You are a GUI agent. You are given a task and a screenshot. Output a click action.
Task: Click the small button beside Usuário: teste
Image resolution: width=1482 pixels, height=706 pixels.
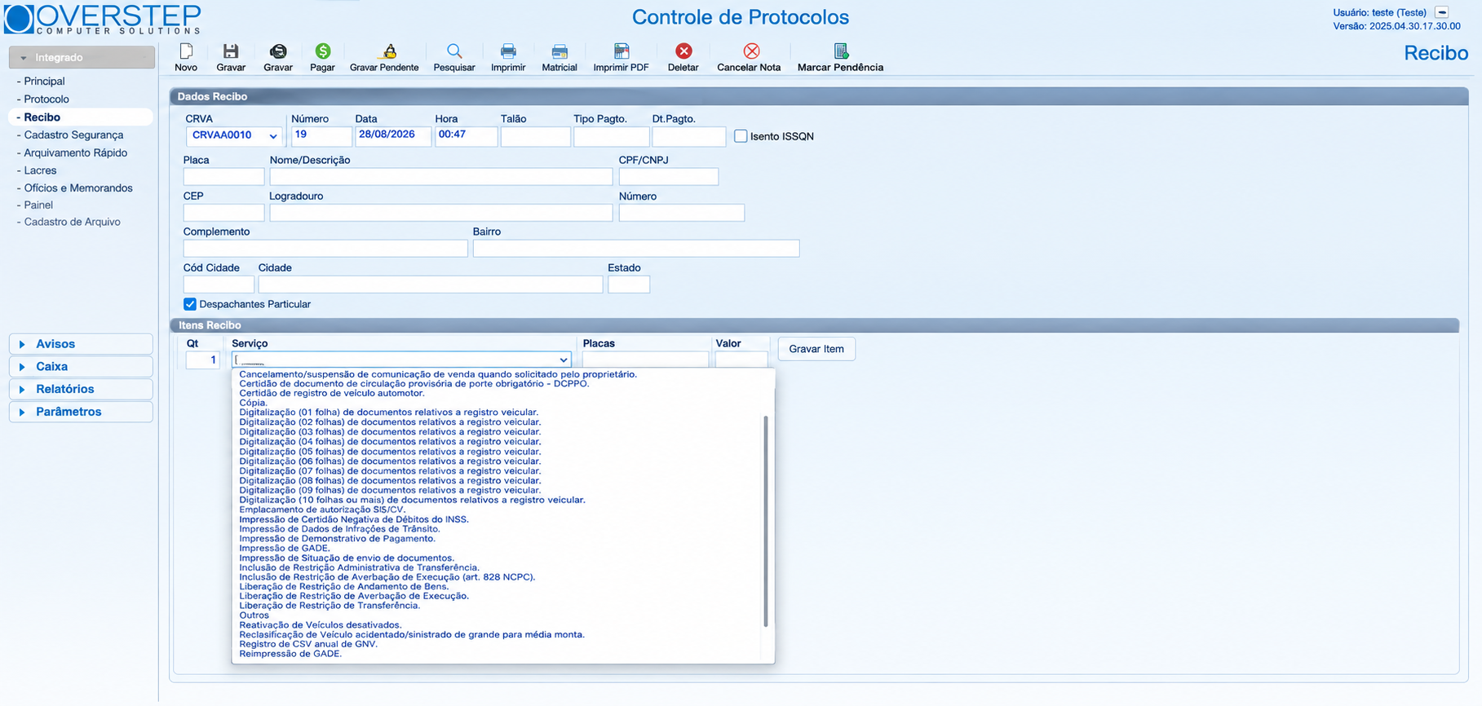click(x=1442, y=12)
